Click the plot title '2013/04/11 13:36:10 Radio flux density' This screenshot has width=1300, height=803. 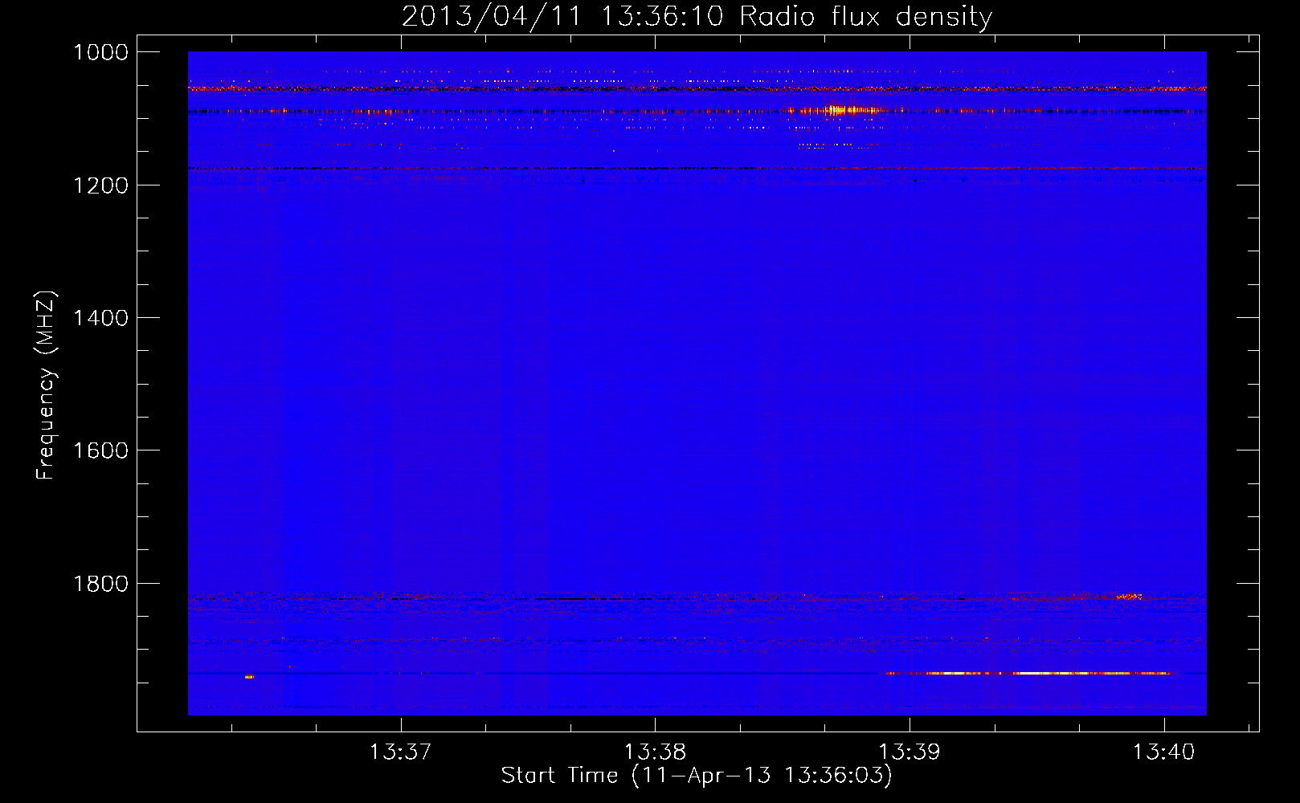(697, 17)
